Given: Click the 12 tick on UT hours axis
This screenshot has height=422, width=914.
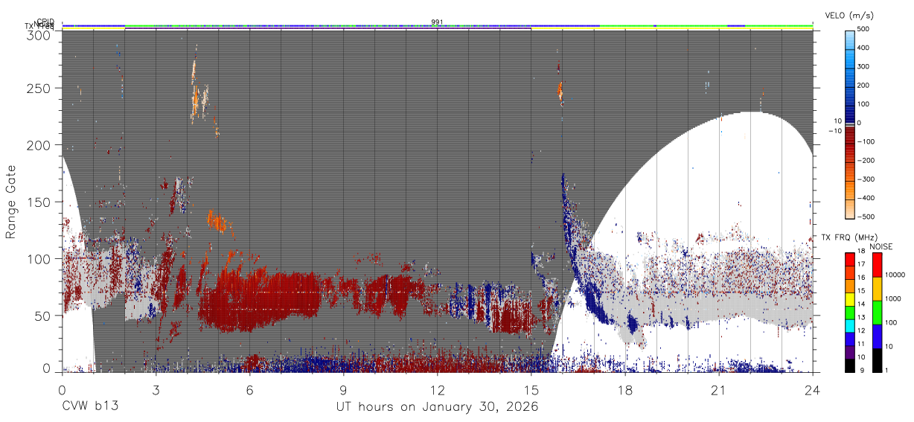Looking at the screenshot, I should tap(438, 389).
